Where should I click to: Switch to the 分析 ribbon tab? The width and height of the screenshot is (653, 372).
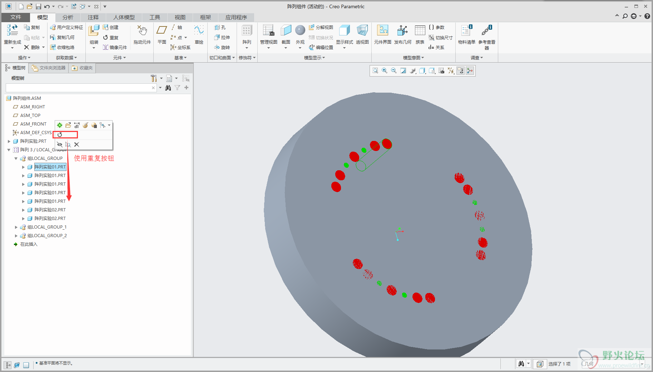click(68, 17)
